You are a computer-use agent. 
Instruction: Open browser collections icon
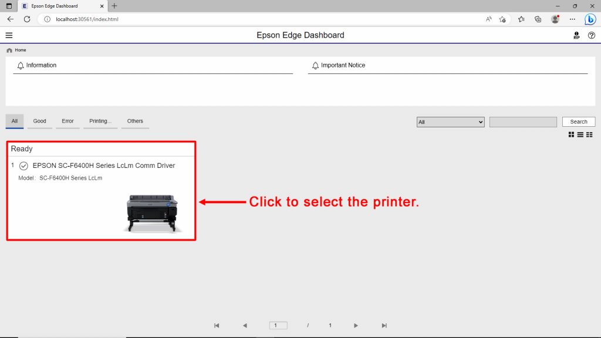[538, 19]
